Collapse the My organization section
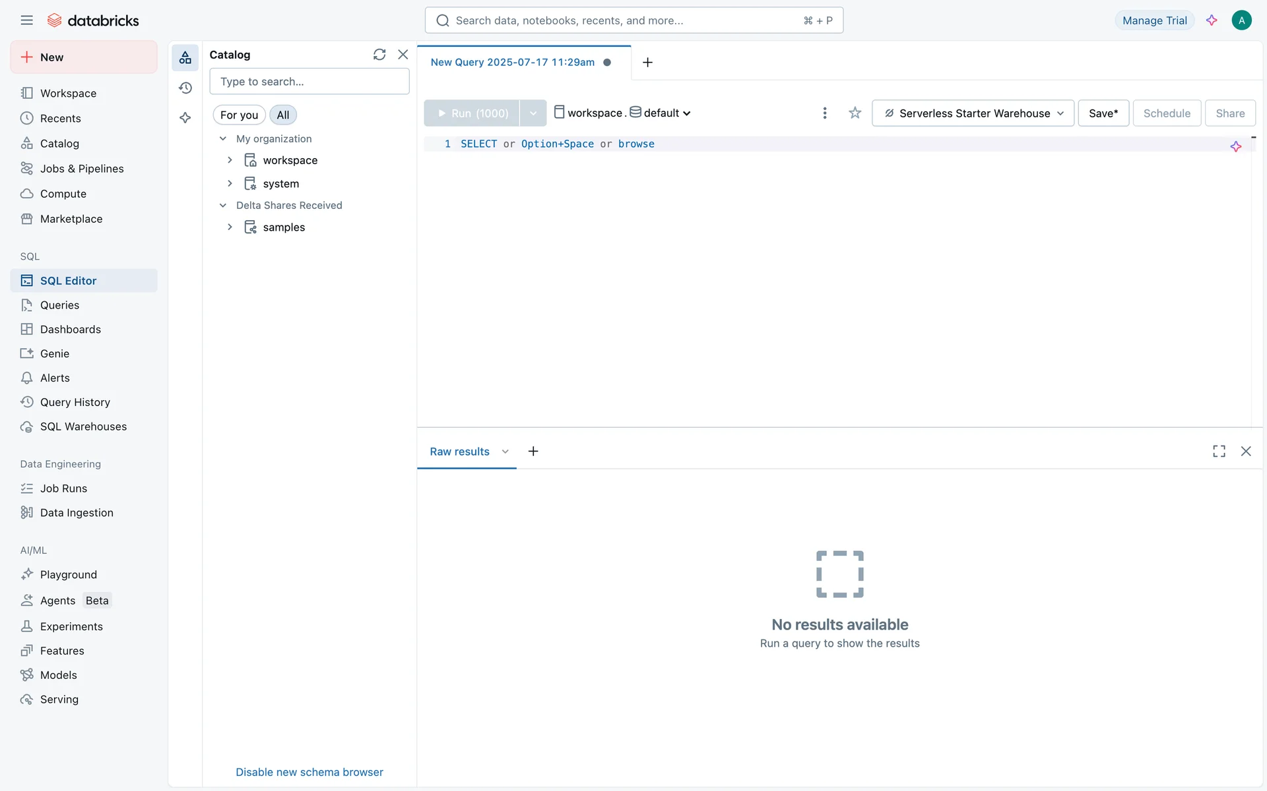 tap(223, 139)
